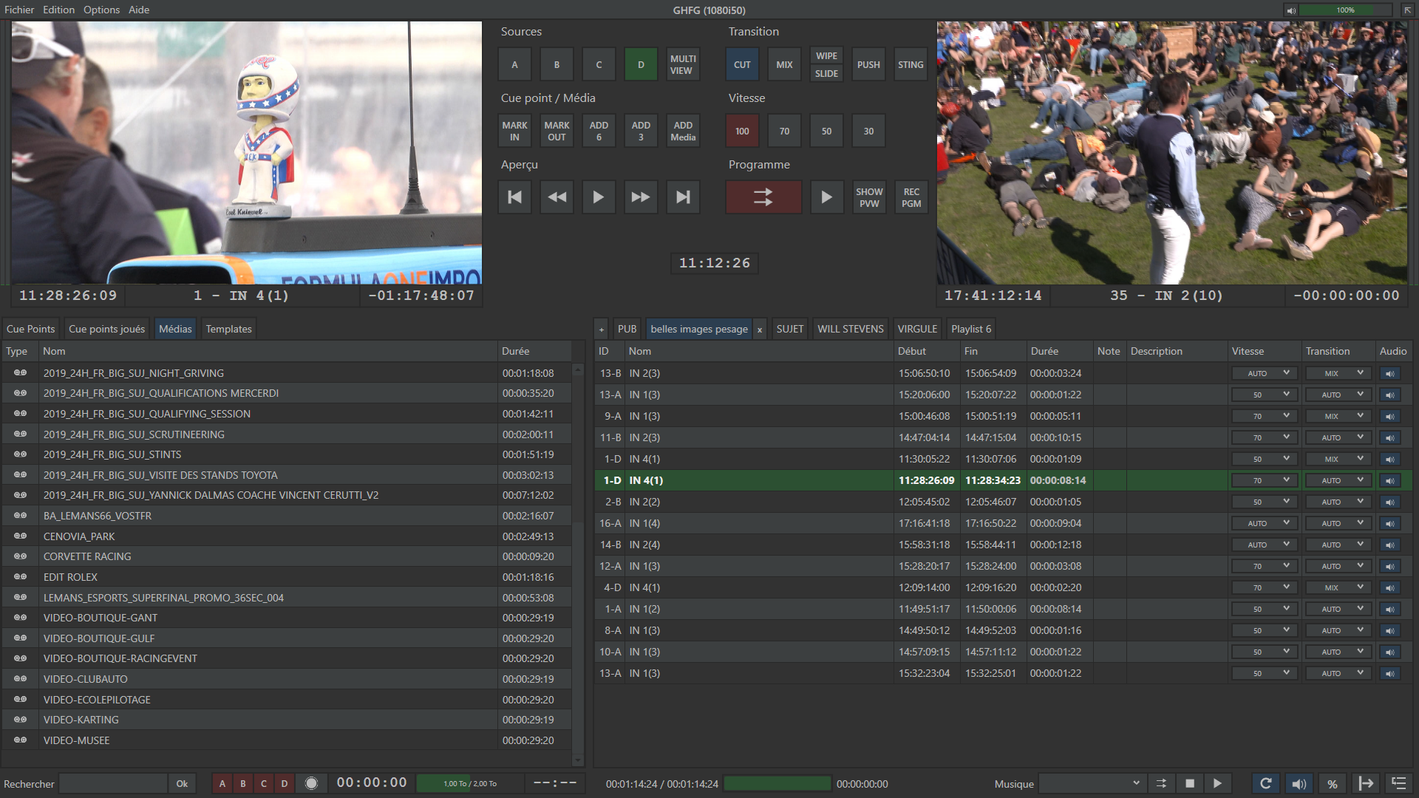Rewind the Aperçu preview

557,197
